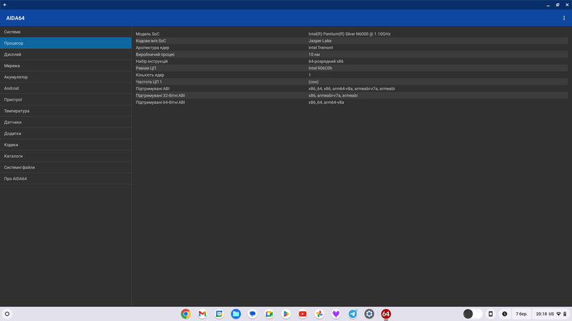Open the three-dot overflow menu in AIDA64
Viewport: 572px width, 321px height.
point(564,18)
